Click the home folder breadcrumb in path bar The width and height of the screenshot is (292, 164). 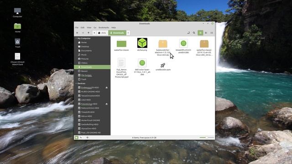(x=102, y=33)
